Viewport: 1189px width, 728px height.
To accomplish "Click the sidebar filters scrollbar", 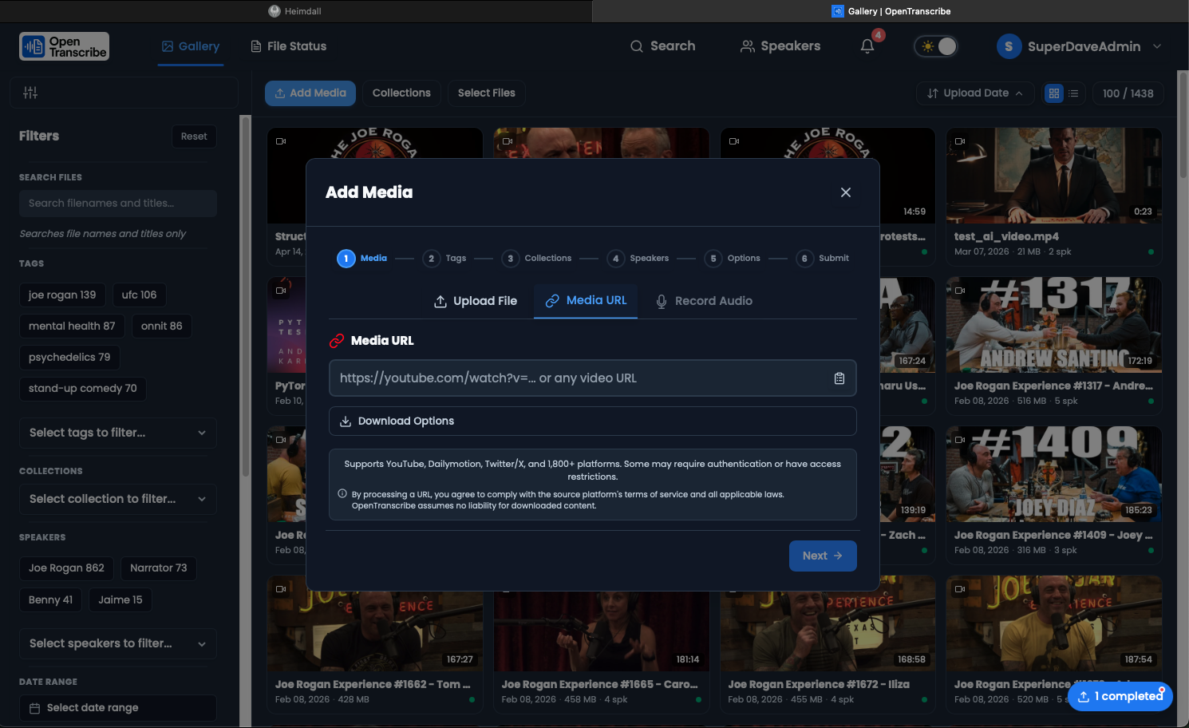I will [x=246, y=295].
